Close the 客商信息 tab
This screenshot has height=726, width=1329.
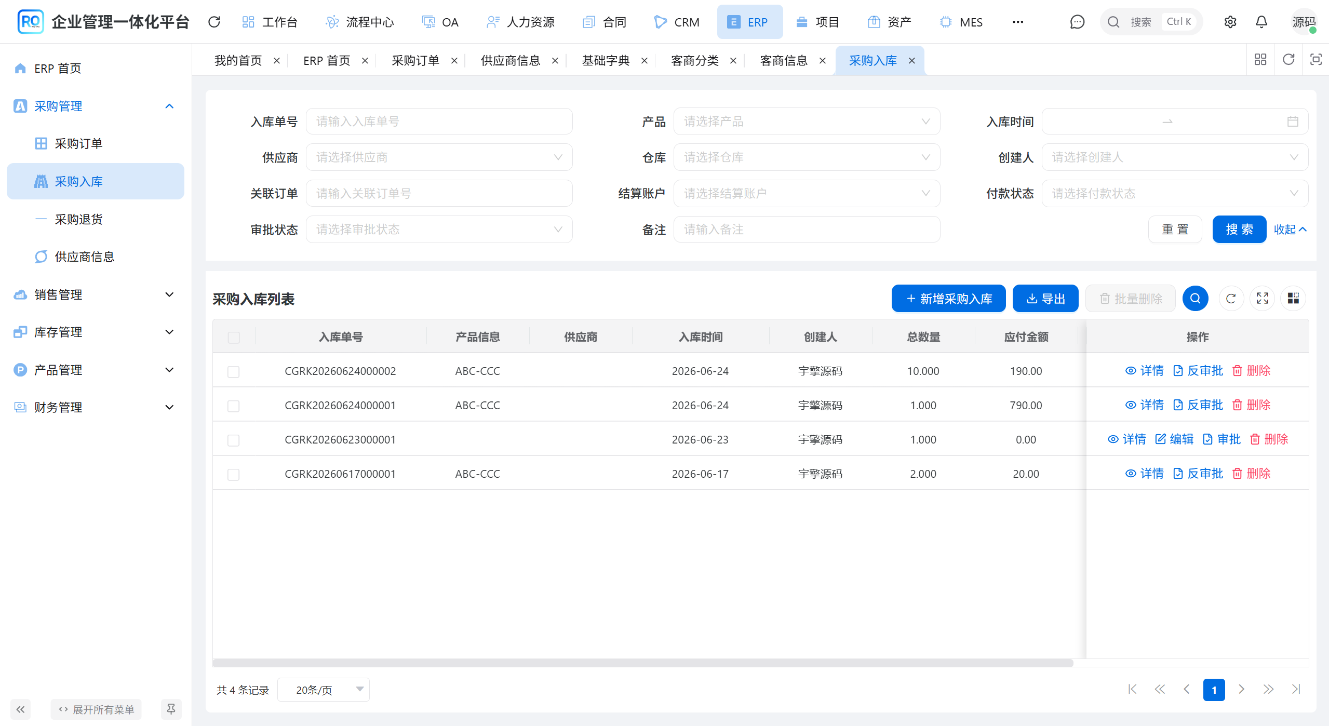click(x=822, y=61)
